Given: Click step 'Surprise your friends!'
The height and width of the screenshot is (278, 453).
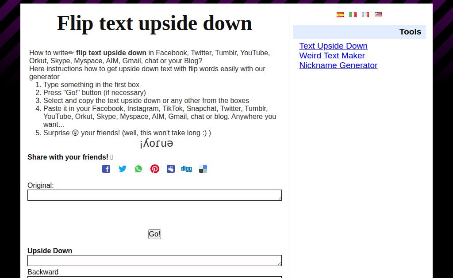Looking at the screenshot, I should click(127, 133).
